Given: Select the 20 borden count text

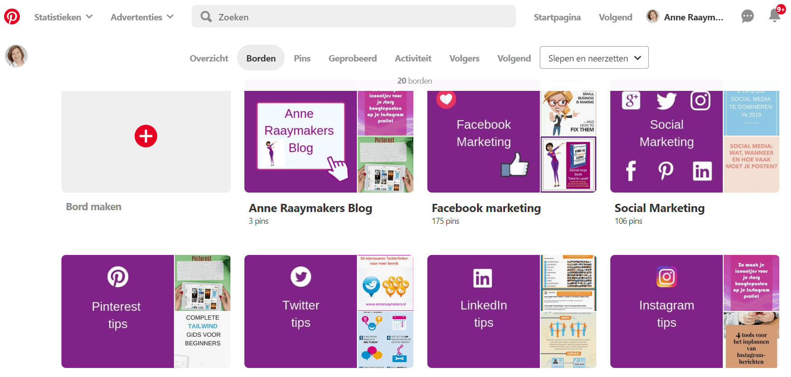Looking at the screenshot, I should (415, 81).
